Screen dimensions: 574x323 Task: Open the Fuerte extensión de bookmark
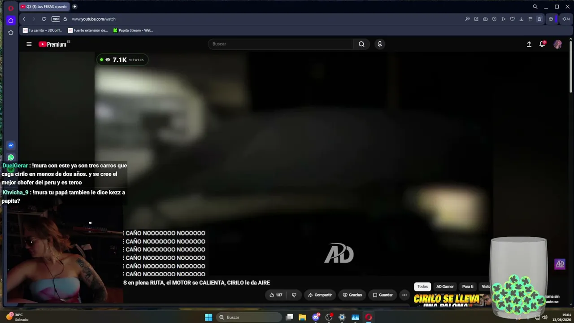click(x=88, y=31)
